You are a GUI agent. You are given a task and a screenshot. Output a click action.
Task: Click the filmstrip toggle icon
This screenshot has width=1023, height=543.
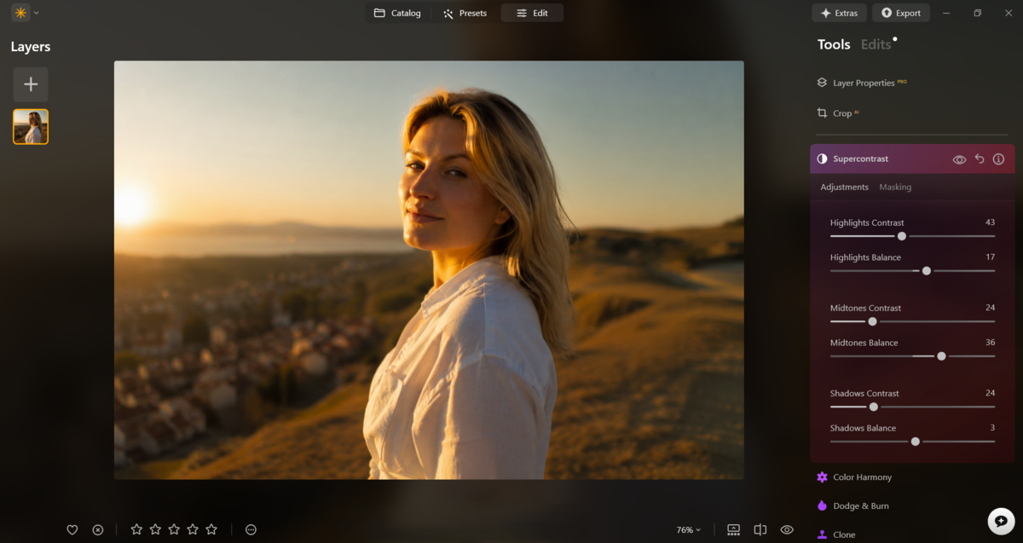(733, 529)
